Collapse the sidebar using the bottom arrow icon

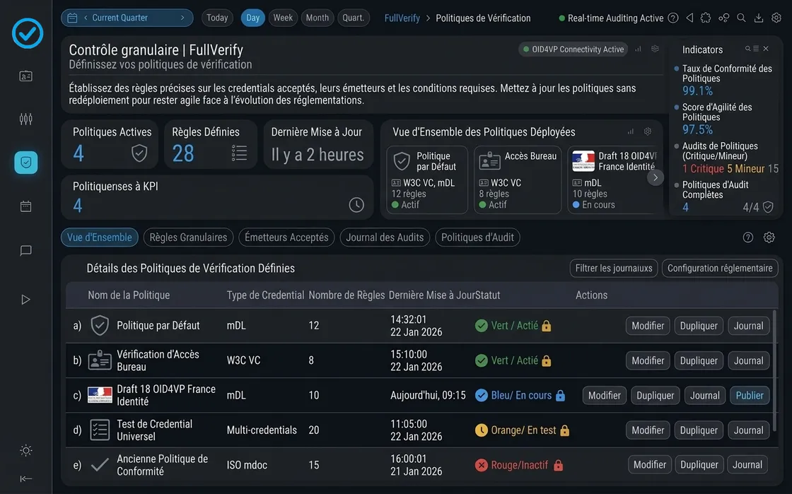click(x=26, y=478)
